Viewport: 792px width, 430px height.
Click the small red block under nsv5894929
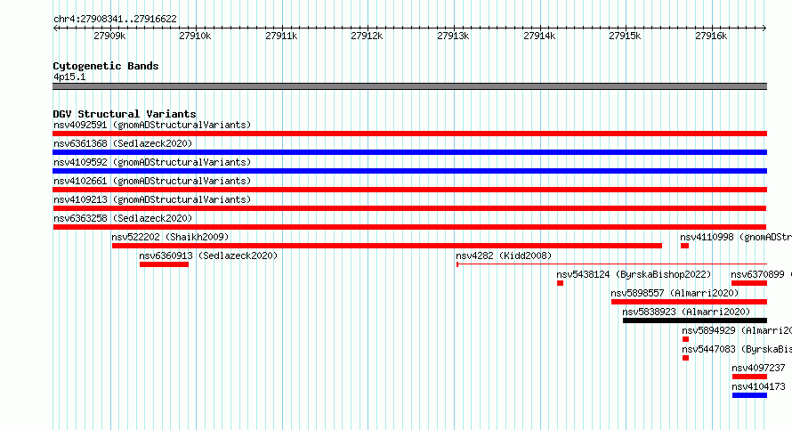coord(685,339)
